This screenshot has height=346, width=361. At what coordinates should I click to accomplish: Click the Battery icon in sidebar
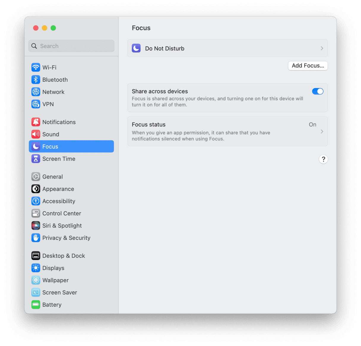point(36,304)
